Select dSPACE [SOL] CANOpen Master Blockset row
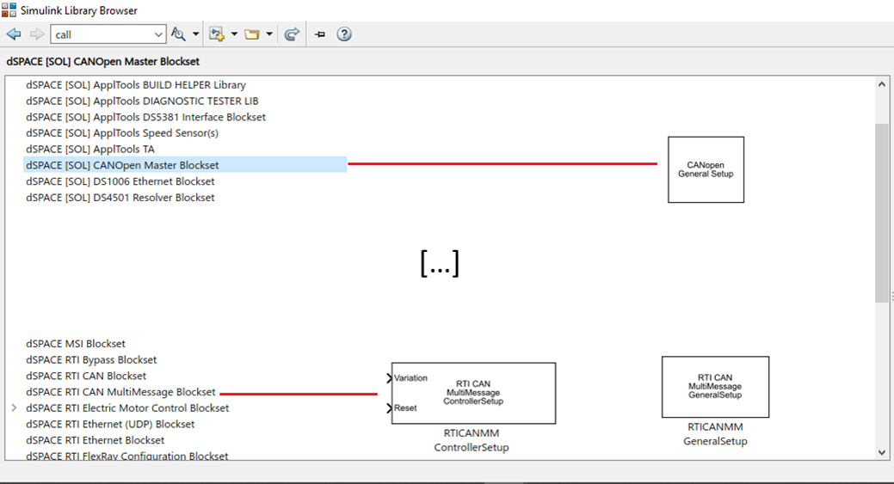 [x=185, y=164]
